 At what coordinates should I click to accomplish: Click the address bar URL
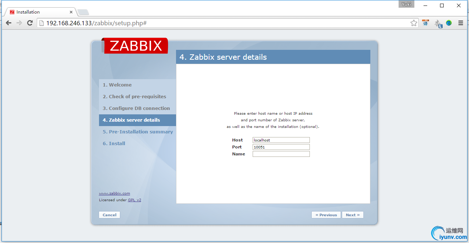[x=96, y=23]
